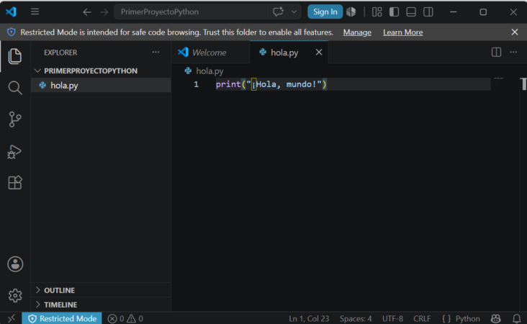
Task: Split the editor to the right
Action: tap(496, 52)
